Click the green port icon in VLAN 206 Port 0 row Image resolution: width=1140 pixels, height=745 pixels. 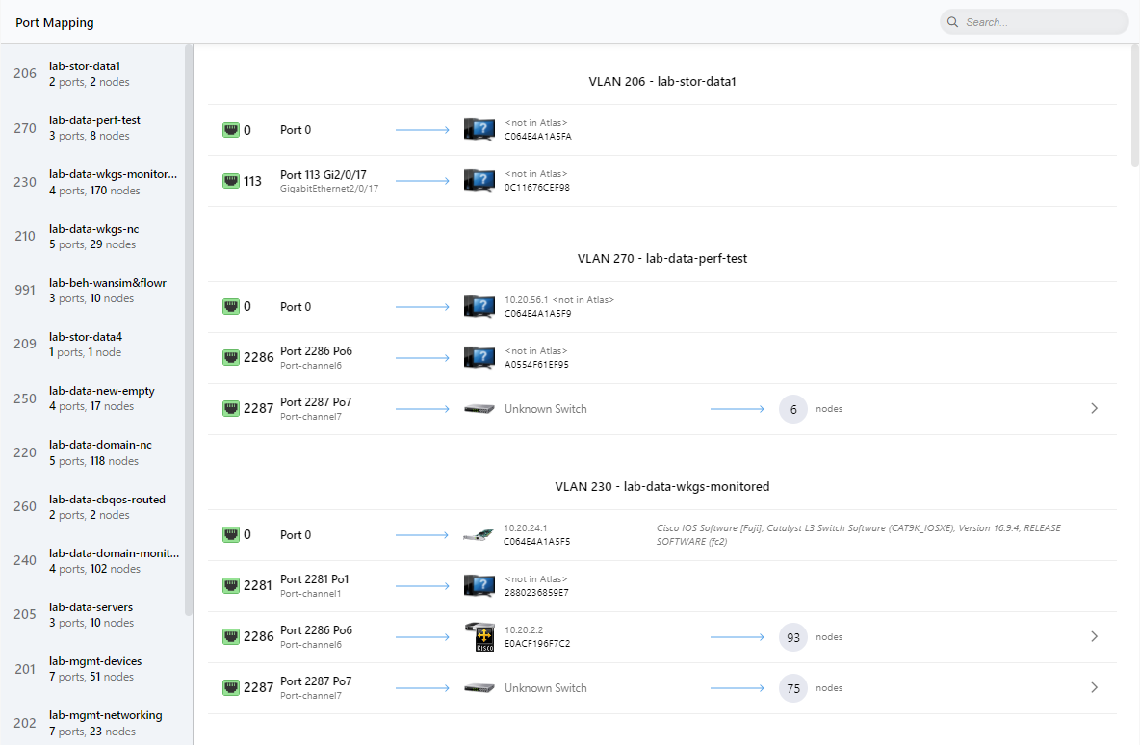pos(230,130)
